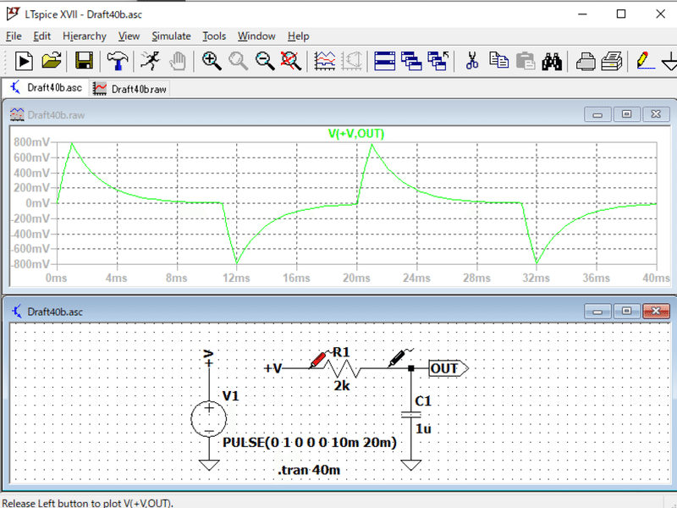Switch to the Draft40b.raw tab
The width and height of the screenshot is (677, 508).
click(x=129, y=89)
